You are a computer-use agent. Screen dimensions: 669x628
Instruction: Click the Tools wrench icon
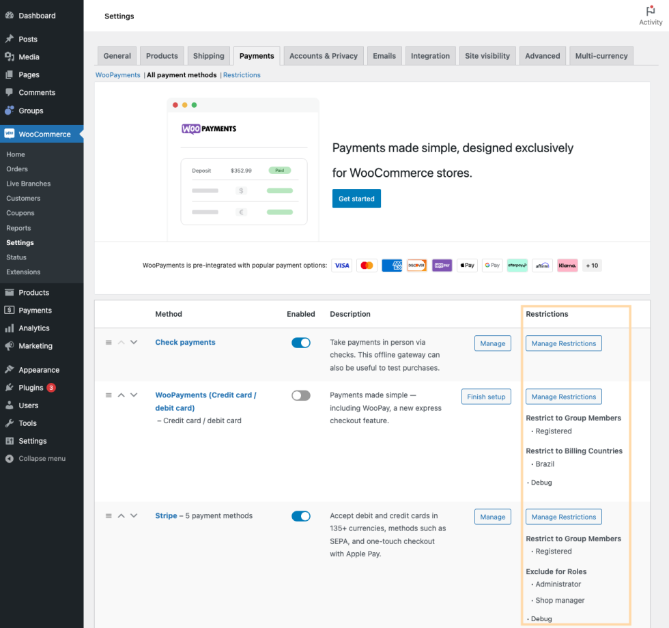pyautogui.click(x=10, y=423)
